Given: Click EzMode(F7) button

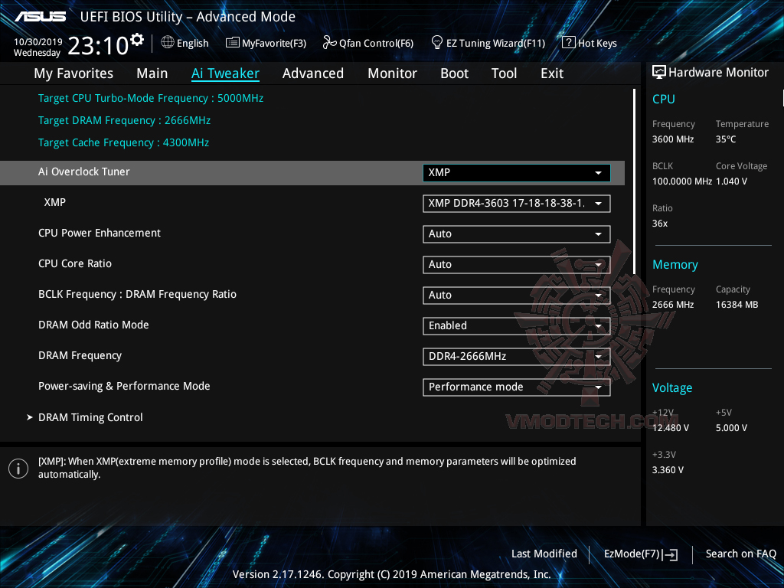Looking at the screenshot, I should 641,554.
